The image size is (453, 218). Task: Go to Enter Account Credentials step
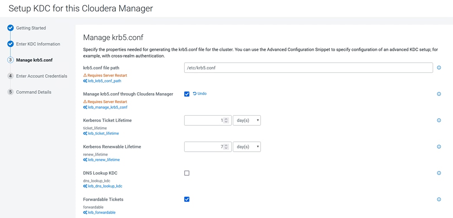[42, 76]
